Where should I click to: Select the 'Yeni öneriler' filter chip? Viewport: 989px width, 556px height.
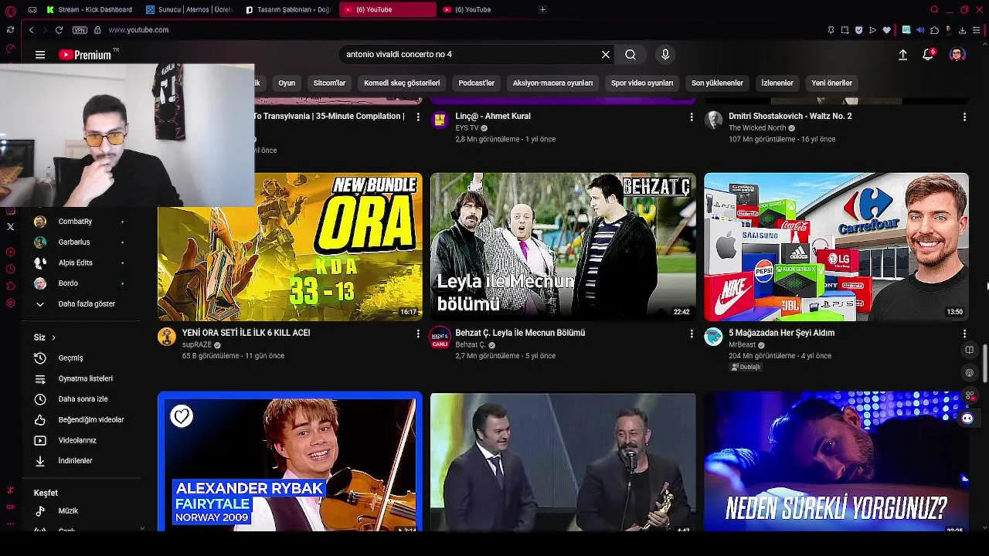click(831, 83)
